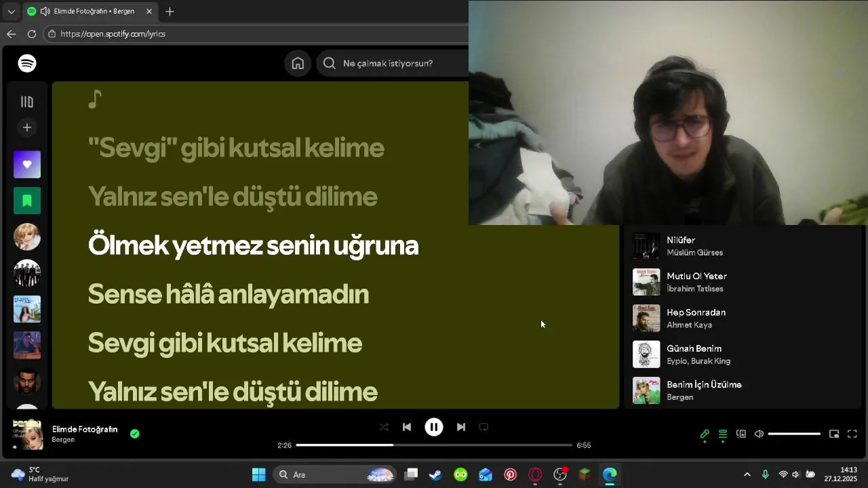Select lyric 'Sevgi gibi kutsal kelime' below highlighted line
This screenshot has width=868, height=488.
coord(224,343)
